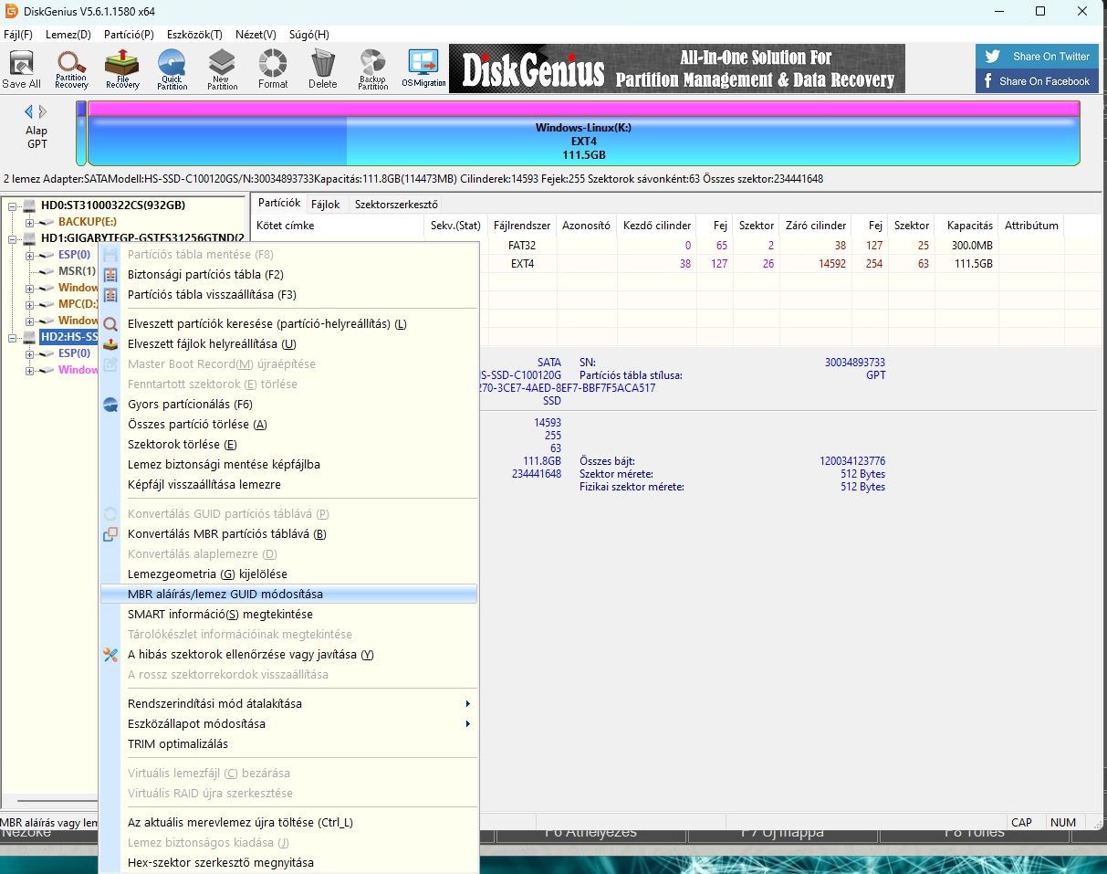Click the small ESP partition bar segment
Viewport: 1107px width, 874px height.
(x=81, y=133)
